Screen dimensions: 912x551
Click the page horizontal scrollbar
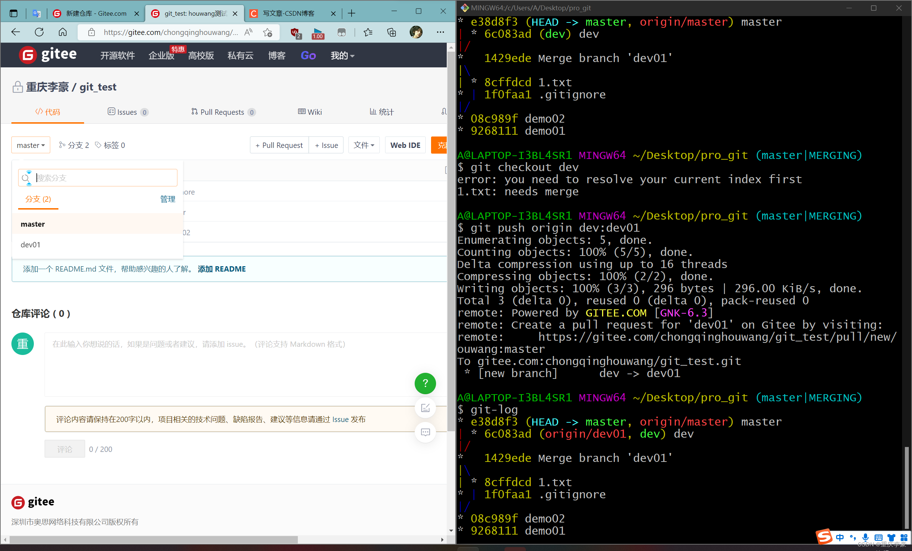point(154,540)
